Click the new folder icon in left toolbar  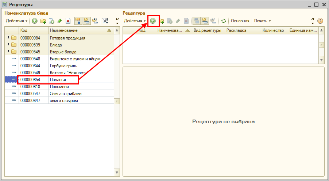(43, 21)
